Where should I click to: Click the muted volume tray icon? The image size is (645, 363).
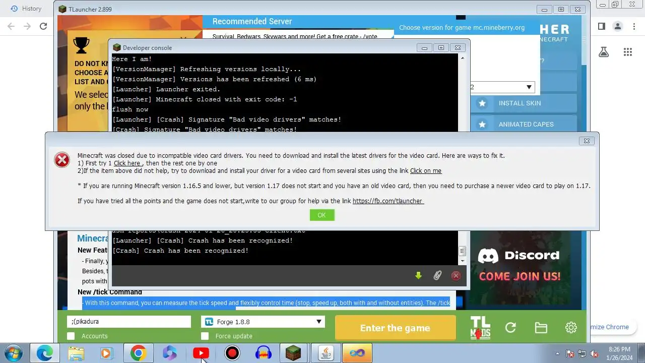[x=595, y=353]
